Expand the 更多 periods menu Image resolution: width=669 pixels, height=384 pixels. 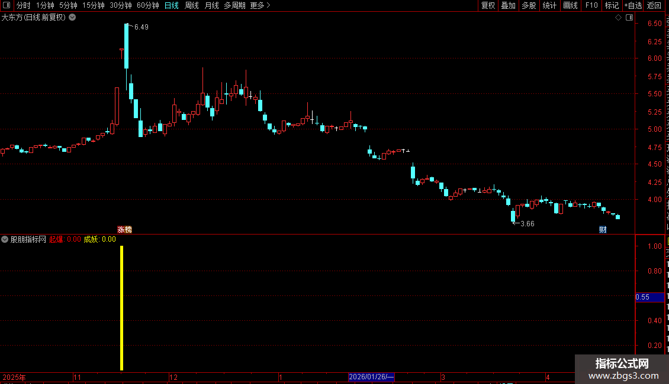pyautogui.click(x=260, y=5)
